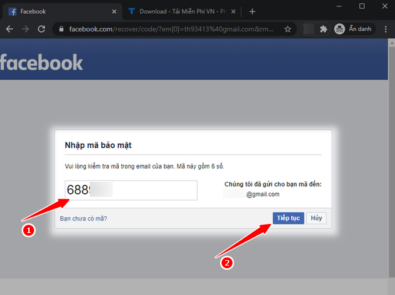This screenshot has height=295, width=395.
Task: Click the scrollbar up arrow
Action: tap(392, 43)
